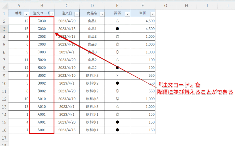Open the 番号 filter dropdown
Screen dimensions: 235x146
(26, 14)
